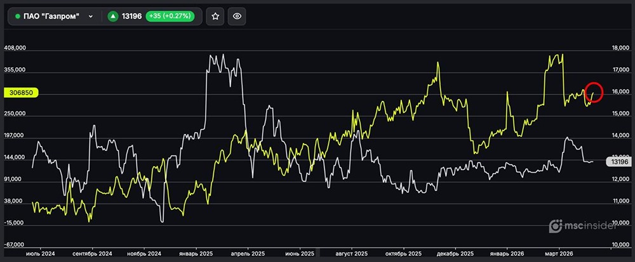Click the +35 (+0.27%) change badge
This screenshot has width=635, height=262.
pyautogui.click(x=169, y=16)
